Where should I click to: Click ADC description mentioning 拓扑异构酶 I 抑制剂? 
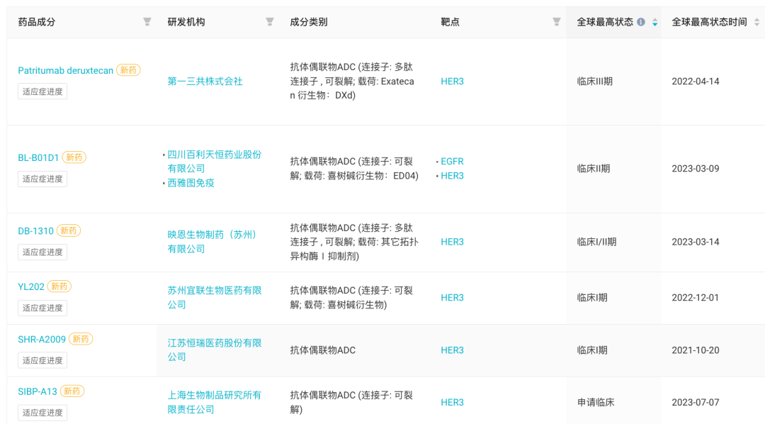[354, 242]
